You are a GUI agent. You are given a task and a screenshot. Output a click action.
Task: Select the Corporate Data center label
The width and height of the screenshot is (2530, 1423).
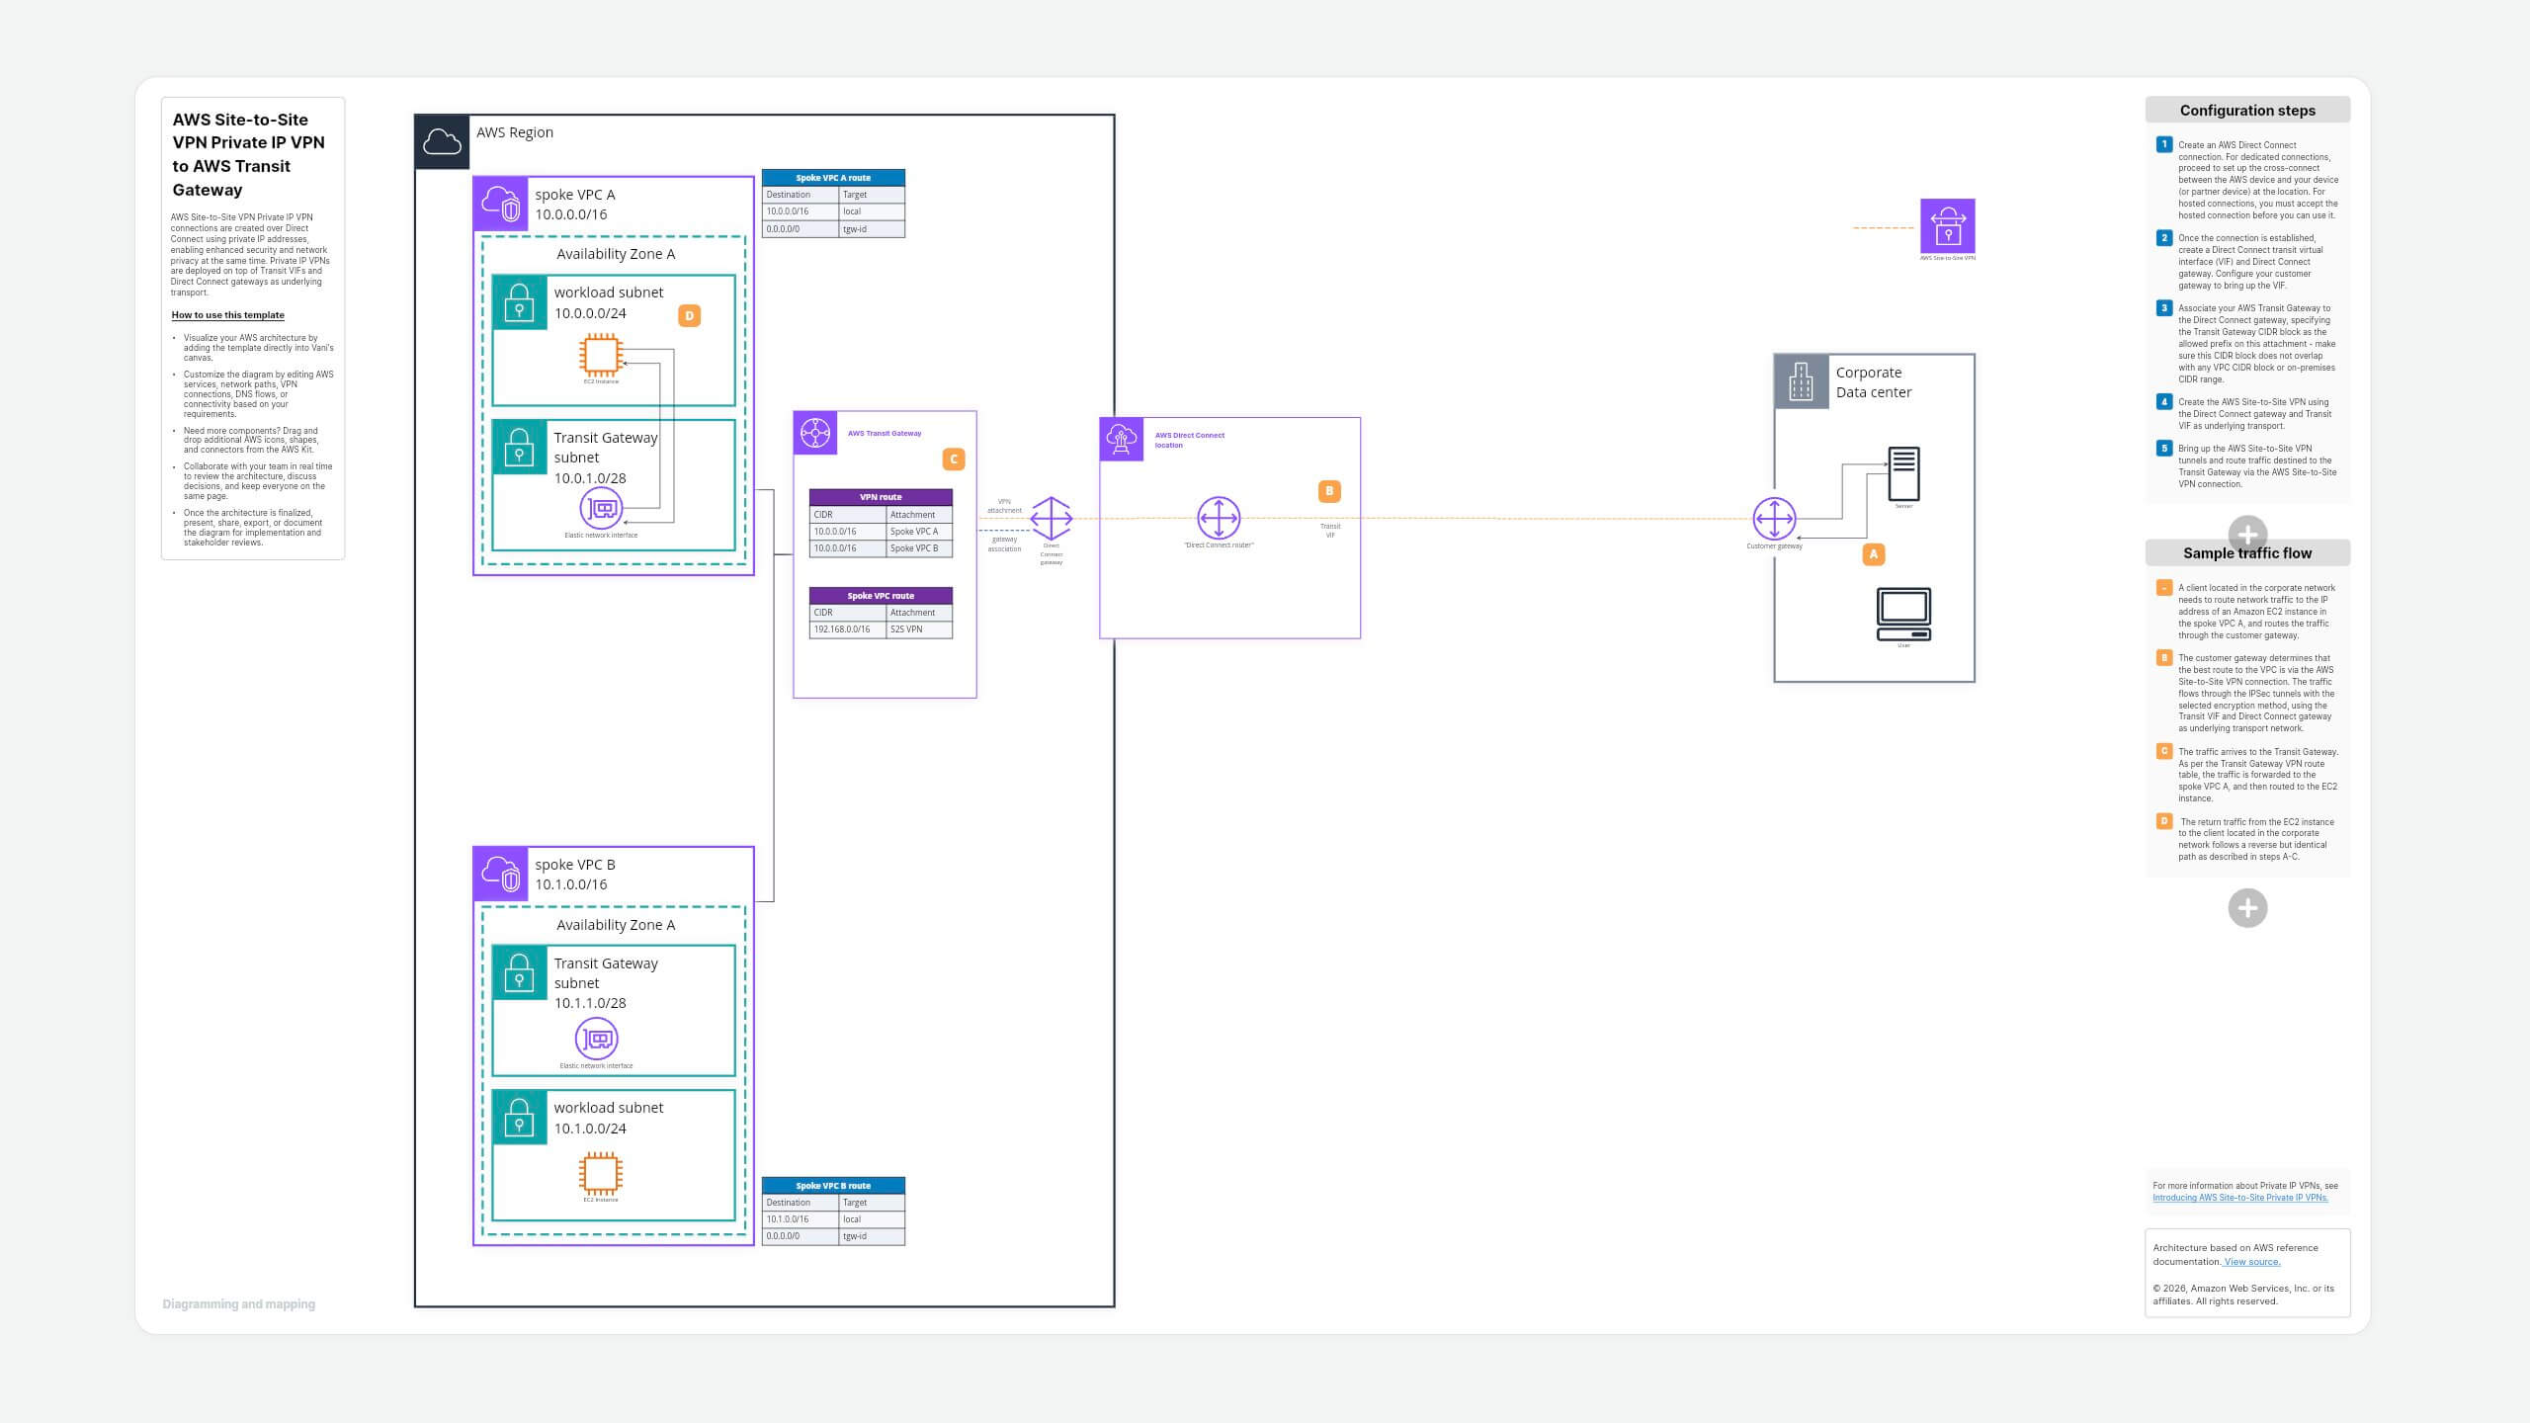1873,382
